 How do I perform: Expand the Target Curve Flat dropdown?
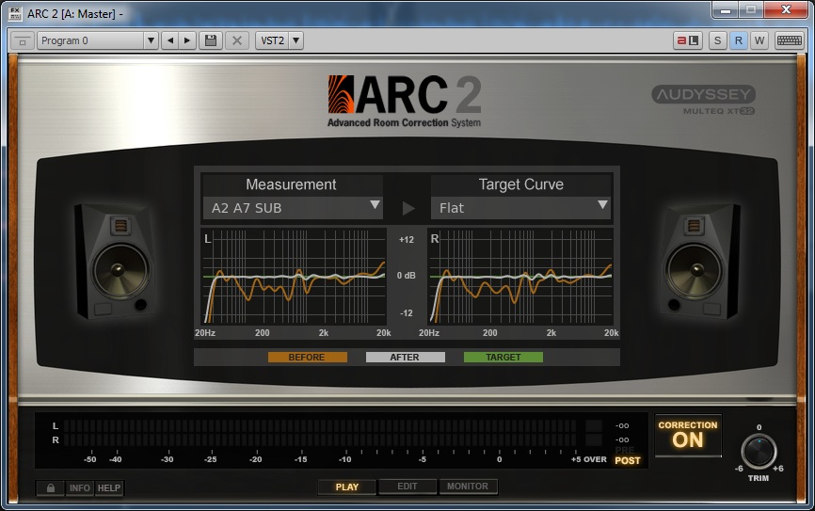522,207
